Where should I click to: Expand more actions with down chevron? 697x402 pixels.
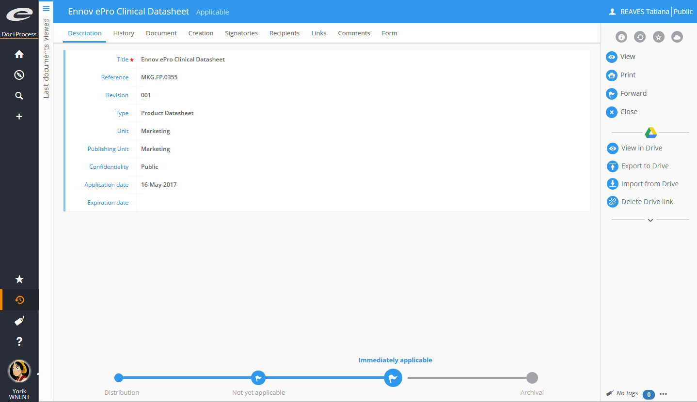(650, 220)
